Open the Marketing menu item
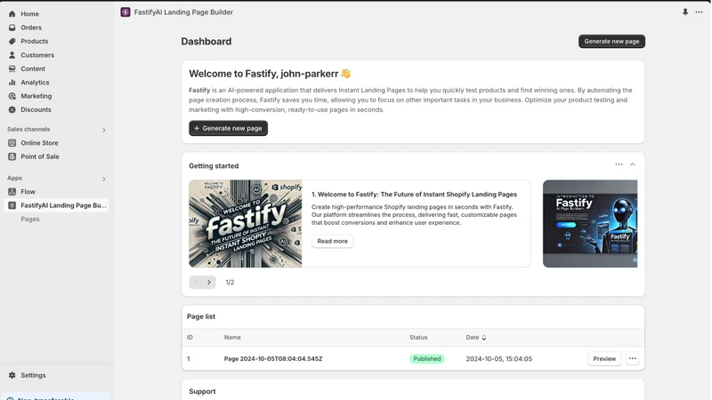 point(36,96)
